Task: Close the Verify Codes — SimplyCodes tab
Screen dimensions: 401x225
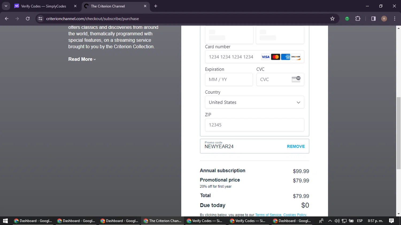Action: tap(75, 6)
